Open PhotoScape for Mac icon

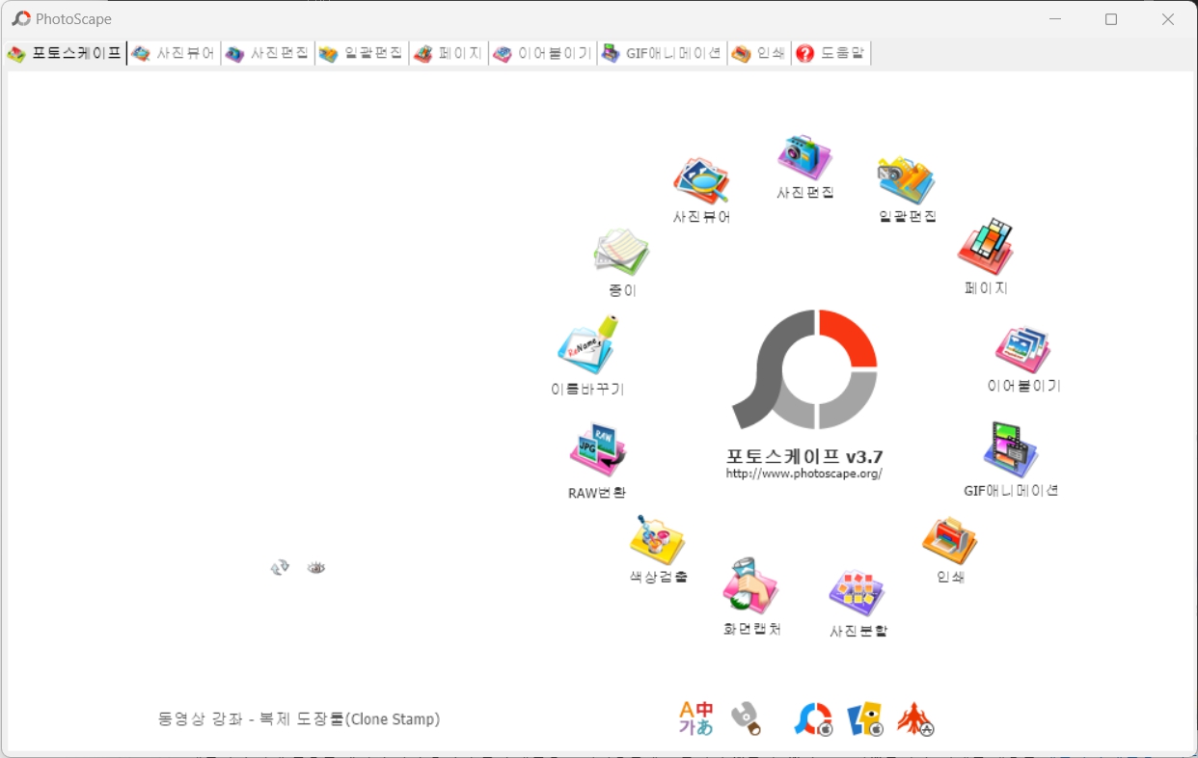813,719
